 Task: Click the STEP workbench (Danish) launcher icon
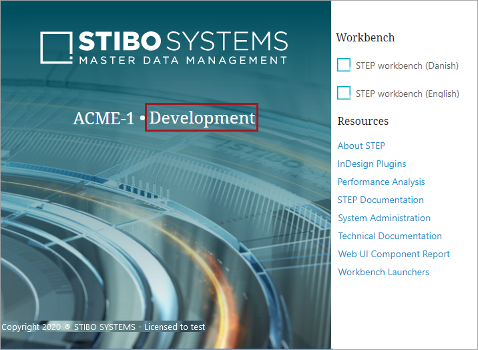(x=344, y=65)
